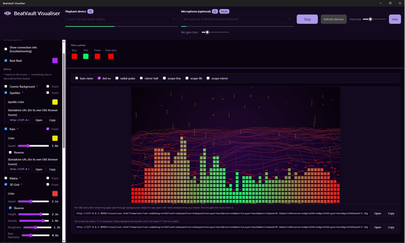The width and height of the screenshot is (405, 243).
Task: Enable the Matrix effect checkbox
Action: [6, 178]
